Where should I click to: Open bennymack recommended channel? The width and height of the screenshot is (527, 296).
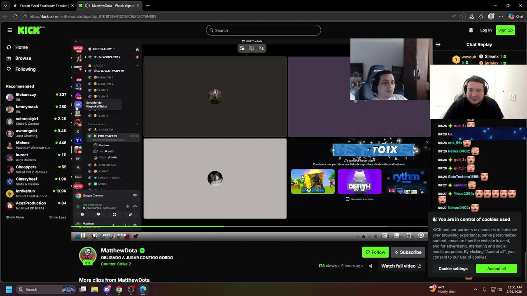click(36, 109)
